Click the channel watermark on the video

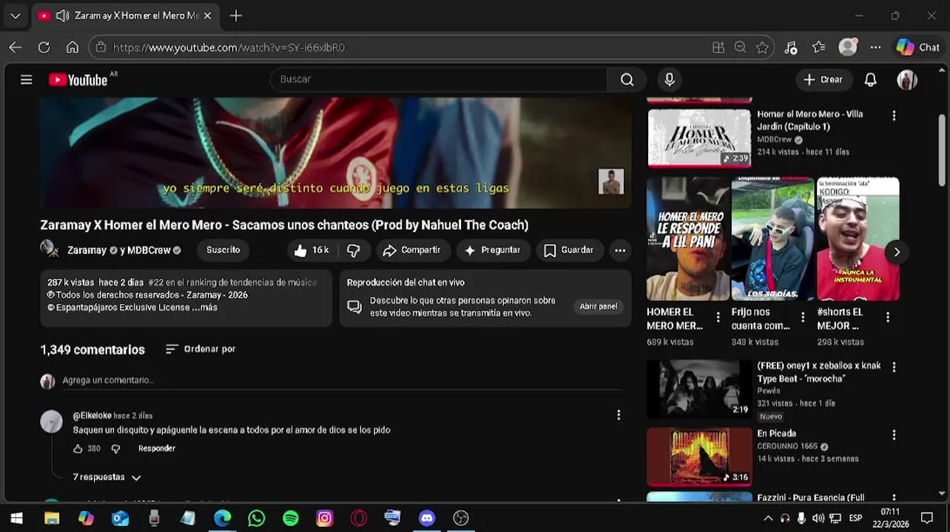(x=610, y=182)
